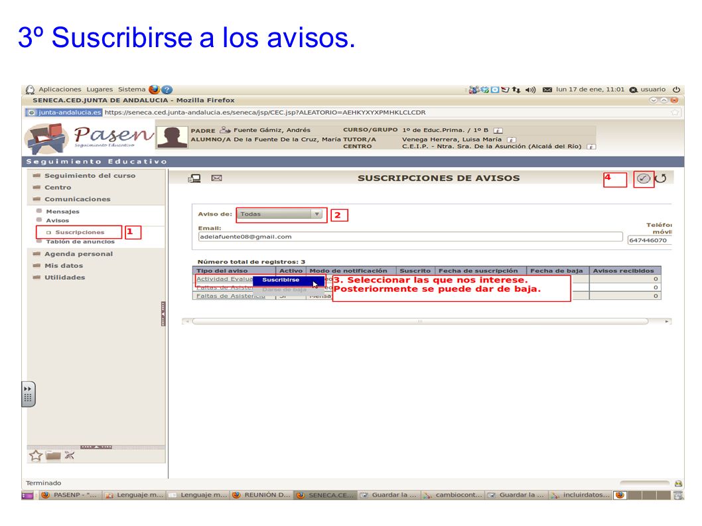Image resolution: width=702 pixels, height=526 pixels.
Task: Click the accept checkmark icon
Action: [x=644, y=178]
